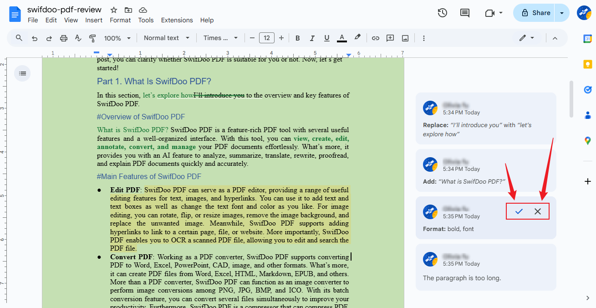Viewport: 596px width, 308px height.
Task: Open Contacts side panel
Action: pos(587,115)
